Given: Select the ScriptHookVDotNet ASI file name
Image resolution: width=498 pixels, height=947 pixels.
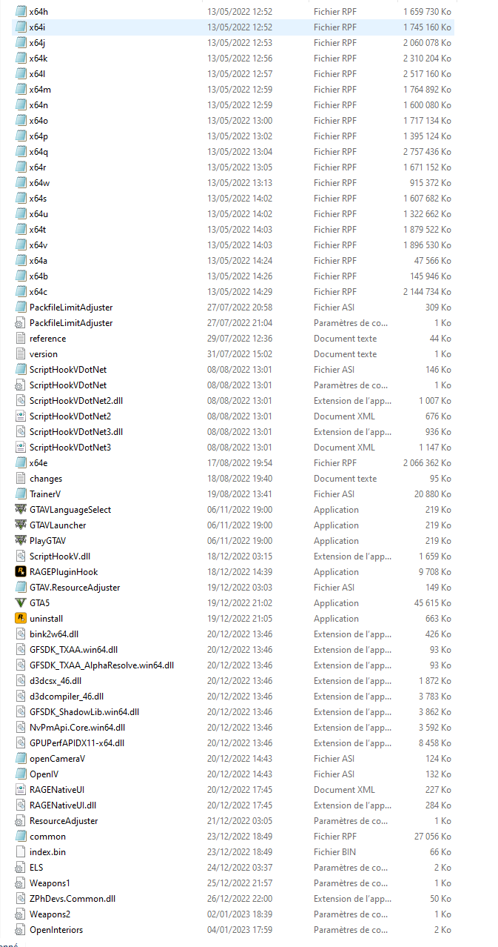Looking at the screenshot, I should pyautogui.click(x=68, y=369).
